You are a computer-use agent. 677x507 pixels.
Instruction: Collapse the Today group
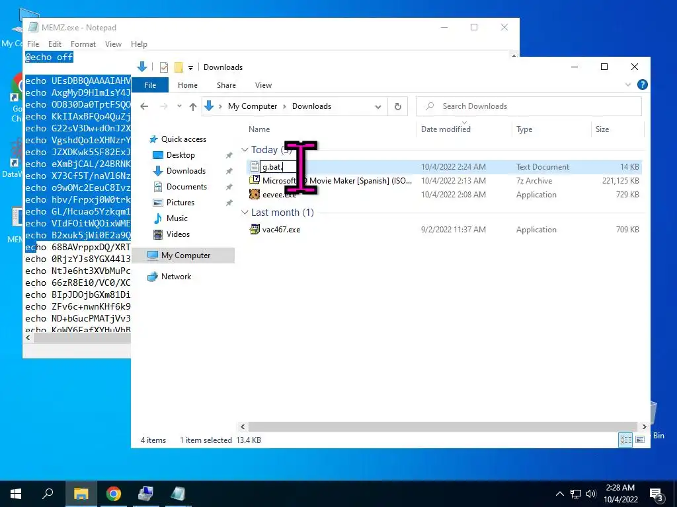(245, 150)
